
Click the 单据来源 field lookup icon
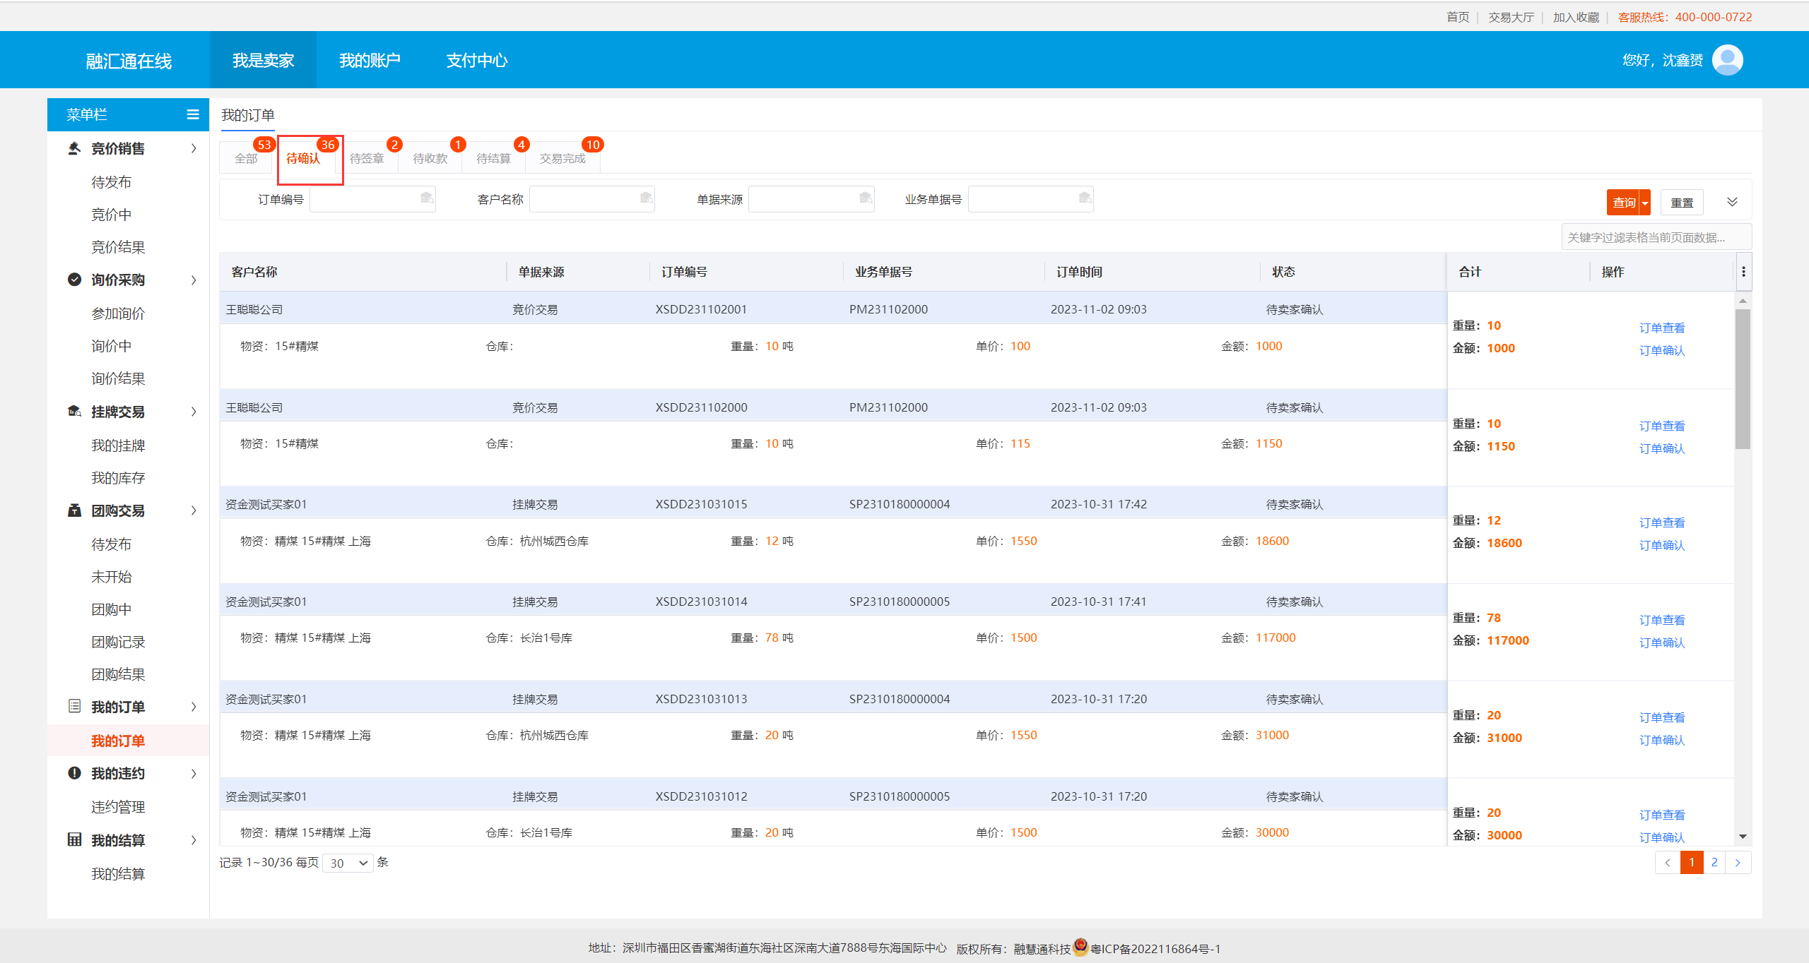point(866,198)
